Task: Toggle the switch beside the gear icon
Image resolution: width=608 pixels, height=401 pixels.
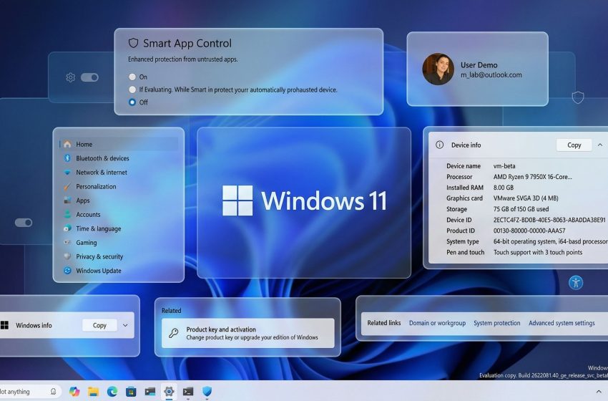Action: pyautogui.click(x=89, y=77)
